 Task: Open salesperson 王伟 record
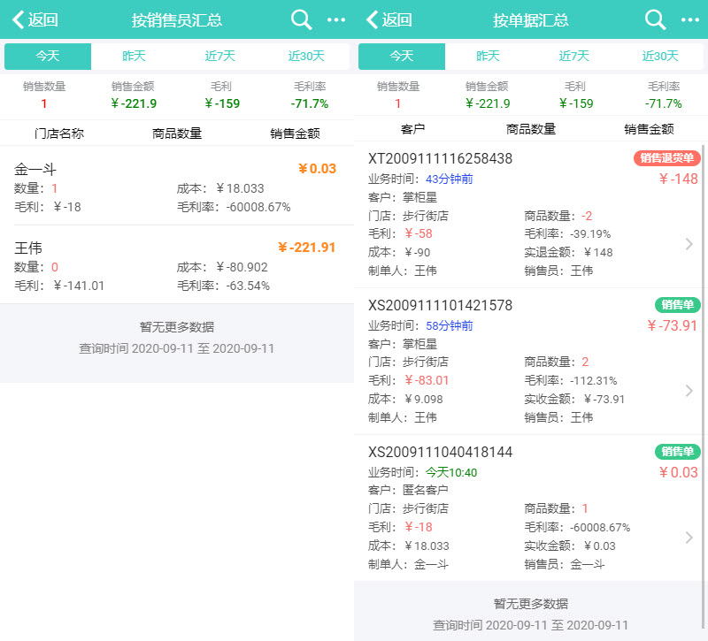[x=177, y=265]
